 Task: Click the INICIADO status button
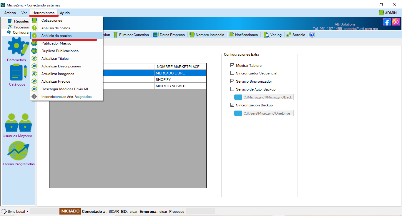(70, 211)
